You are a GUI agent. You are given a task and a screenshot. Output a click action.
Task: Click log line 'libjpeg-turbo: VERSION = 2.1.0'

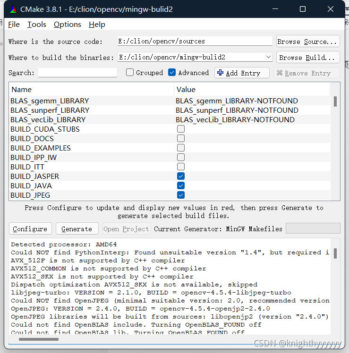[151, 293]
